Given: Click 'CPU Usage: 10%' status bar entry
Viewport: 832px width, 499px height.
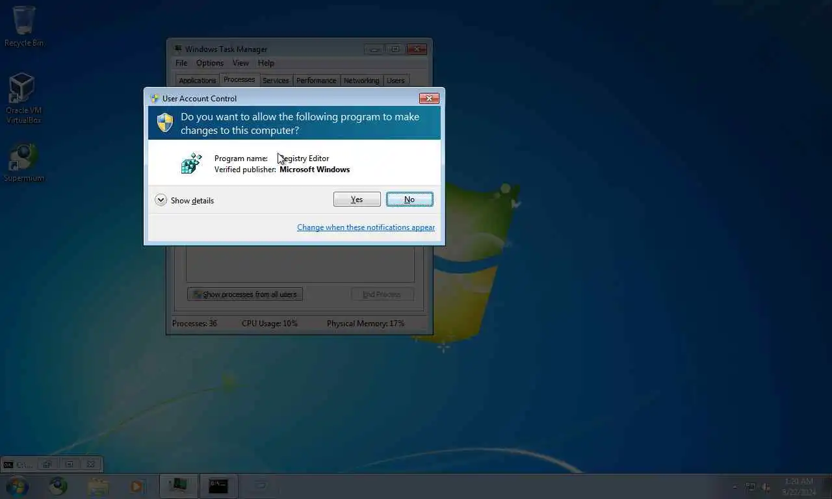Looking at the screenshot, I should tap(270, 324).
